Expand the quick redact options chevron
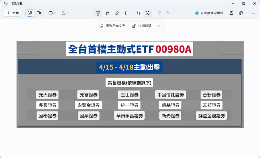Viewport: 260px width, 158px height. [159, 26]
